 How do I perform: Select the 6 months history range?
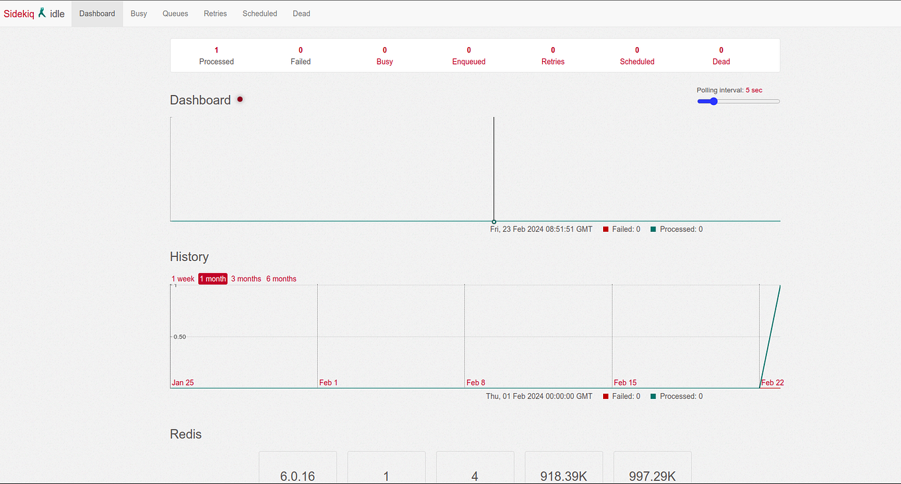coord(281,278)
